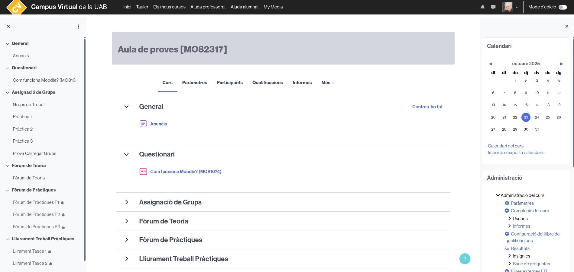Open the Calendari del curs link
Viewport: 574px width, 272px height.
click(x=505, y=146)
